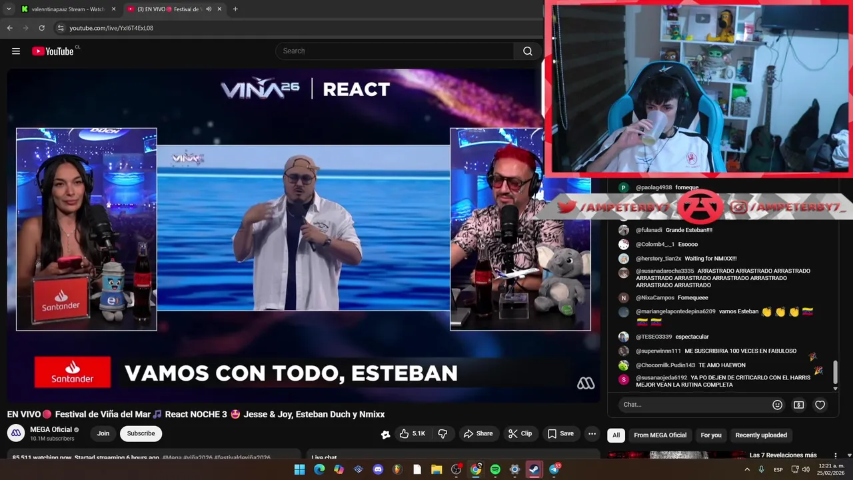Choose the For you chip
The image size is (853, 480).
[711, 435]
